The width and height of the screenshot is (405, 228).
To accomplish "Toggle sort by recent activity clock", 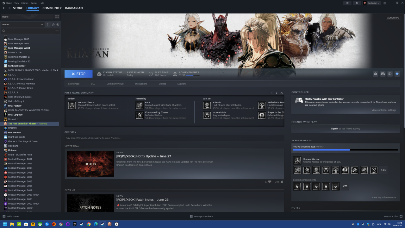I will pos(53,24).
